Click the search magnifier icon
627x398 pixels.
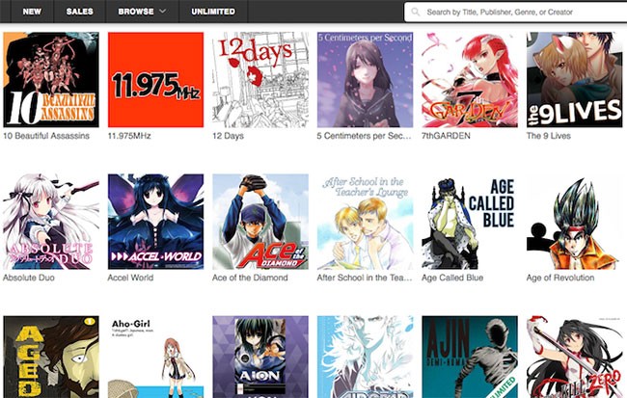[x=415, y=13]
